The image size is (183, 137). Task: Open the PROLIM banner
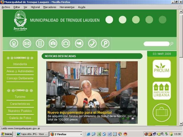coord(162,69)
